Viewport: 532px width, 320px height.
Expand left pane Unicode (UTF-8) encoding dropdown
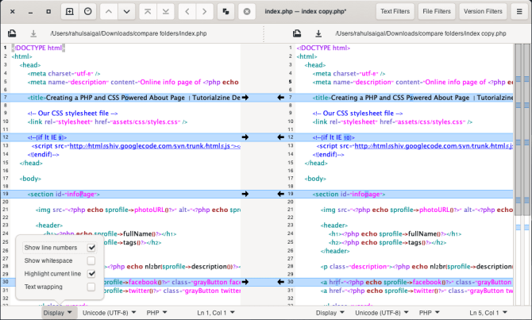pos(109,313)
